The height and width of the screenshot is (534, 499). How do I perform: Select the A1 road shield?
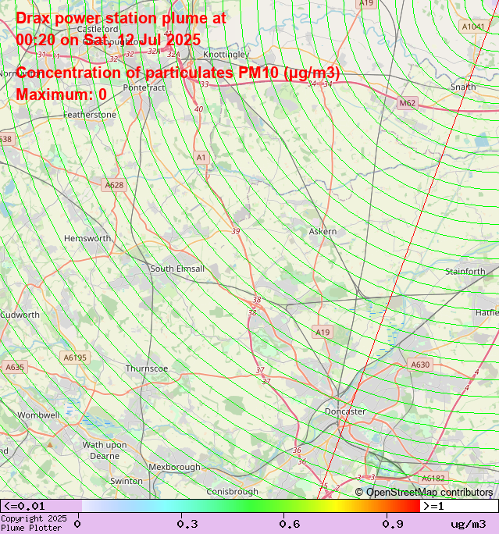click(x=201, y=158)
